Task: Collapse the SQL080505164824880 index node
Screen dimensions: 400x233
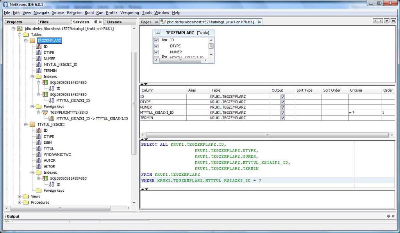Action: pyautogui.click(x=39, y=94)
